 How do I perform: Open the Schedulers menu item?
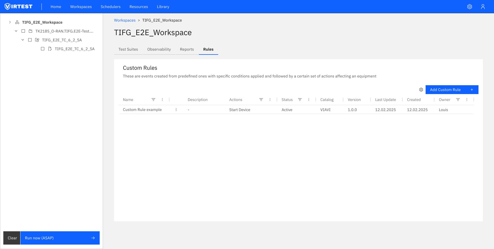pos(110,6)
